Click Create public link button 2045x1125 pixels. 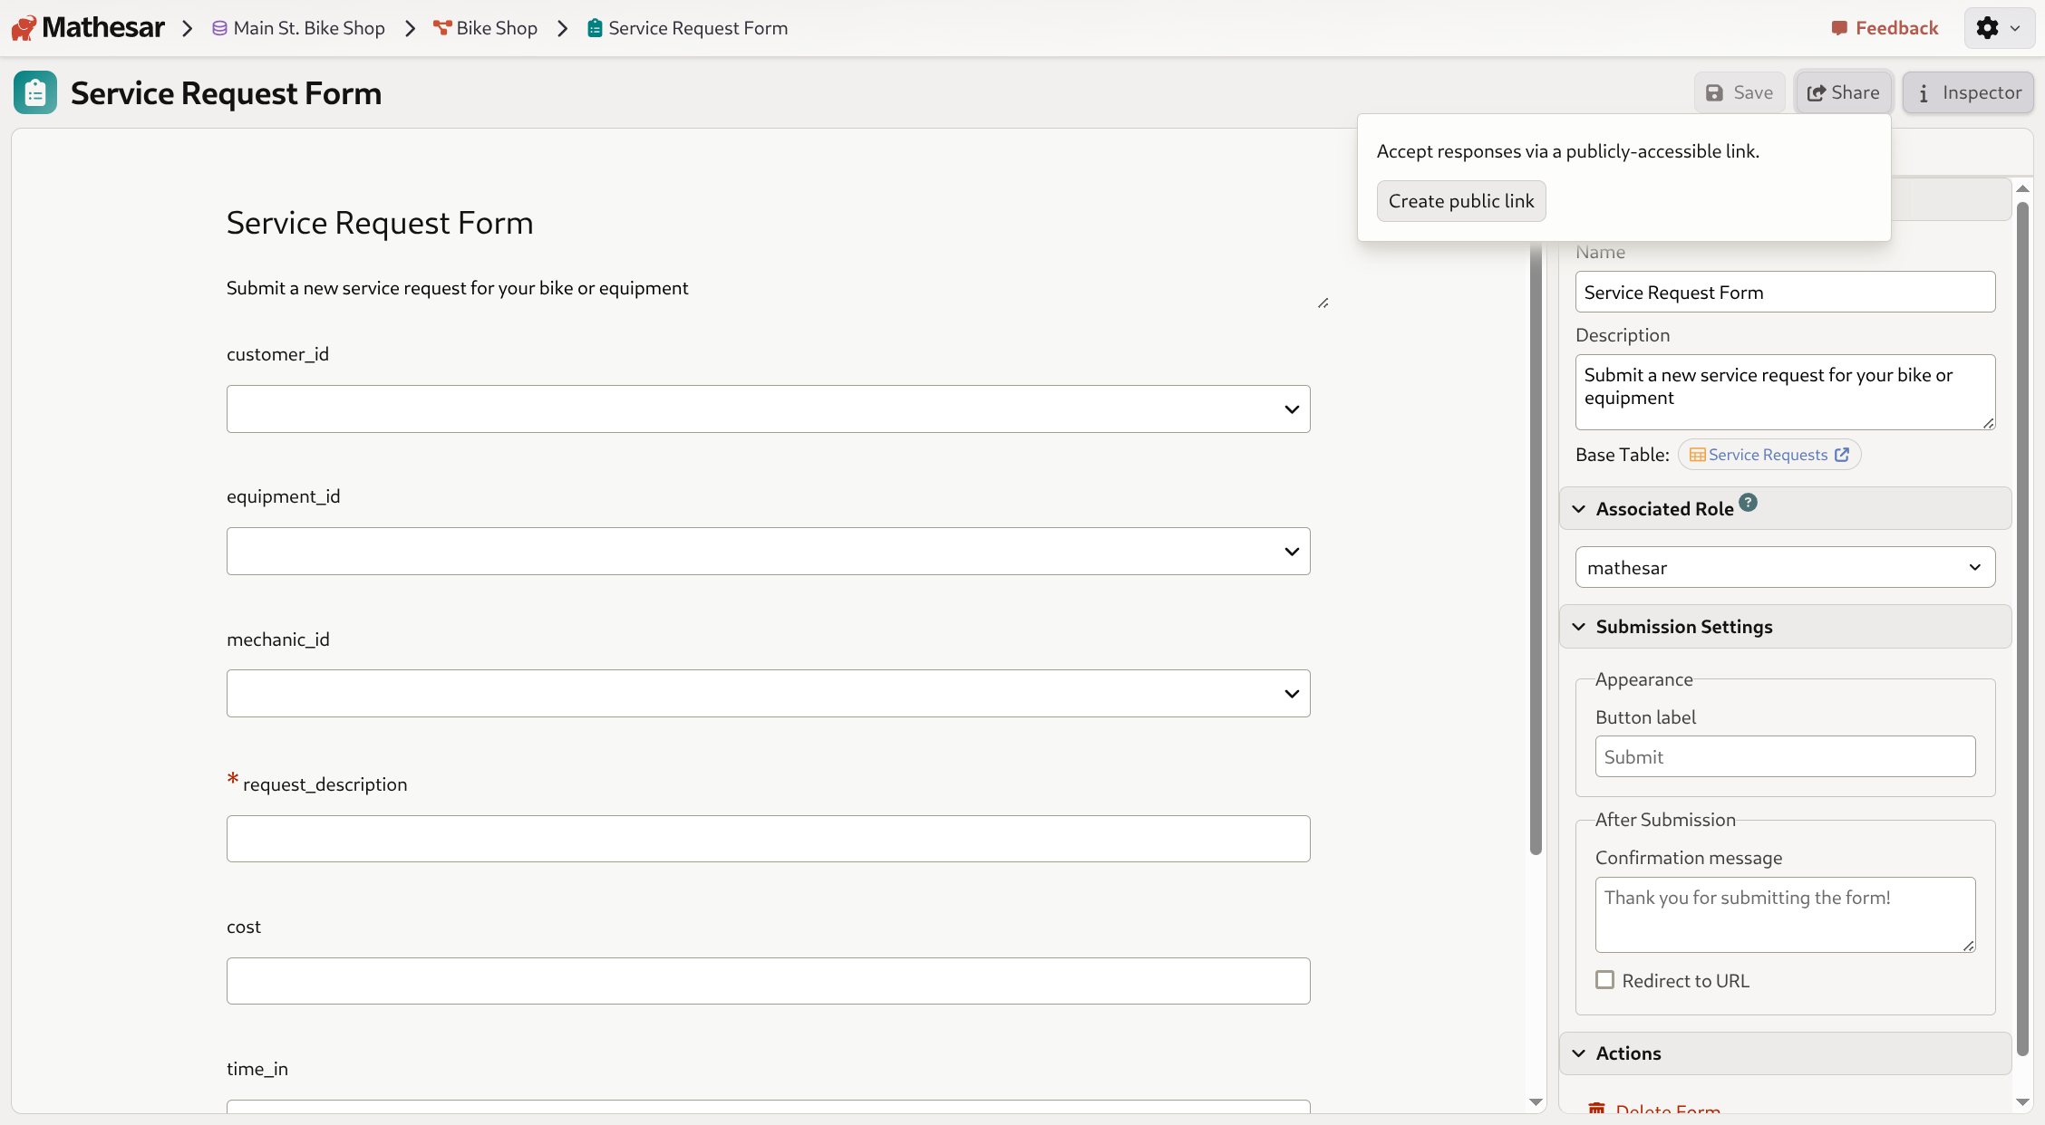(1460, 201)
